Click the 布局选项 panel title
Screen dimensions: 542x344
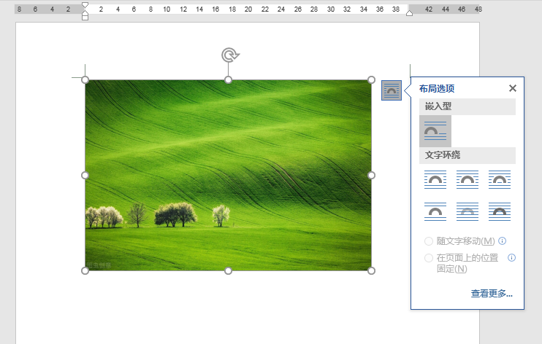(437, 89)
